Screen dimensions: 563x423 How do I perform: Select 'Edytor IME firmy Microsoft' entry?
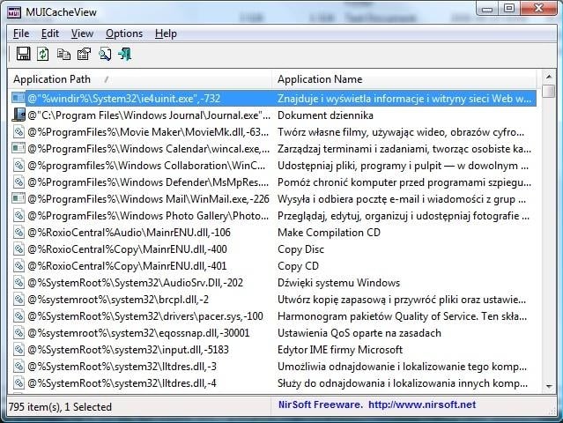pyautogui.click(x=340, y=349)
